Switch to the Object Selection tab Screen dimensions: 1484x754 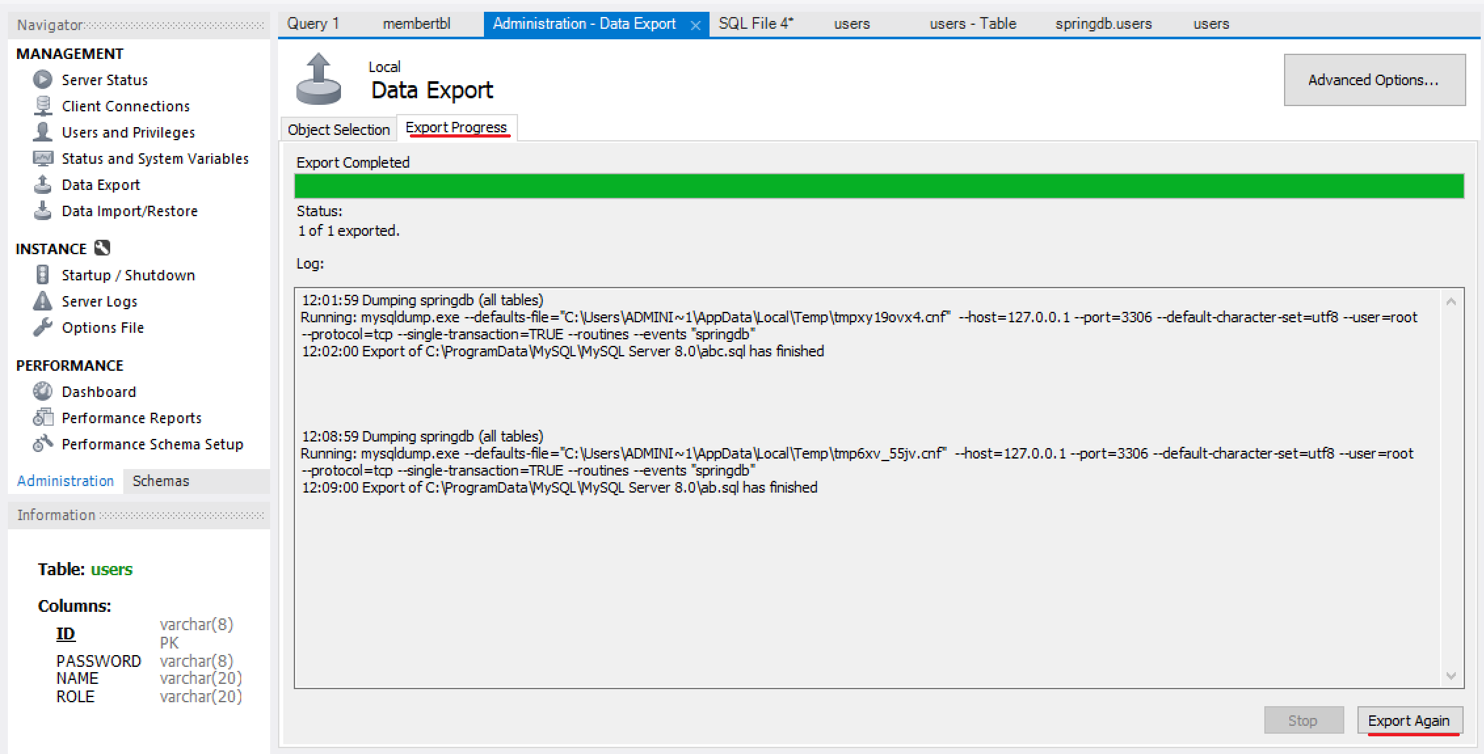tap(338, 130)
